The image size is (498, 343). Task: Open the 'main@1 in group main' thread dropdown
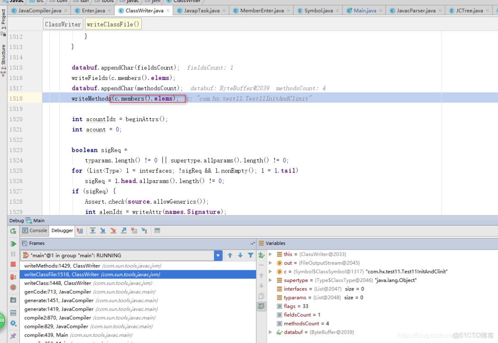point(217,255)
